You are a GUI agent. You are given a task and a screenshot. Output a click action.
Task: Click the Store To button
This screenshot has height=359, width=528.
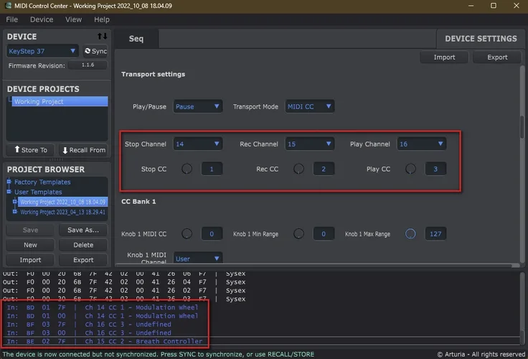pos(29,150)
